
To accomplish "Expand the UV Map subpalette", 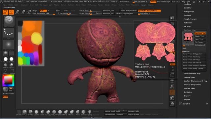I will pos(187,26).
